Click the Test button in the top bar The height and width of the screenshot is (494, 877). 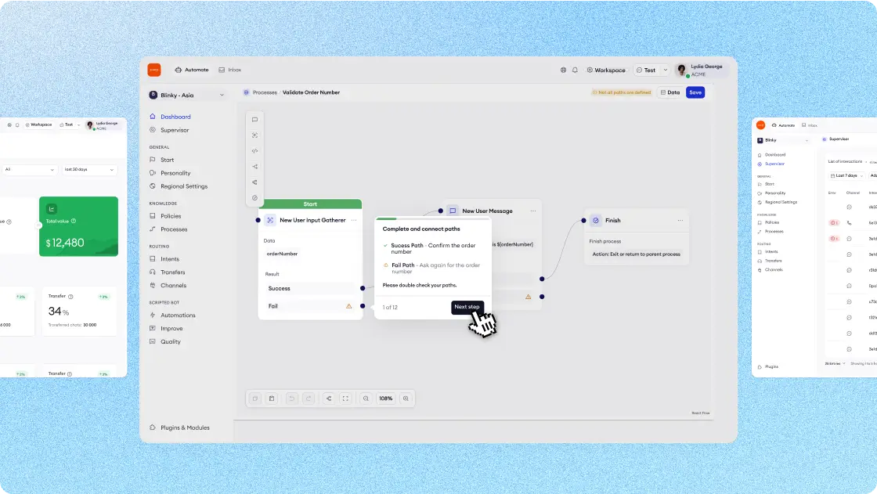[646, 70]
